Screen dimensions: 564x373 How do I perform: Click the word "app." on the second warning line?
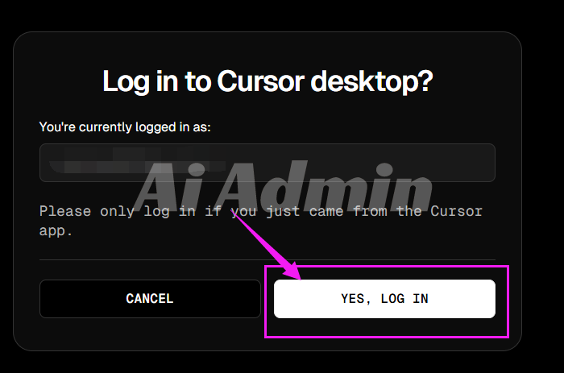tap(56, 230)
